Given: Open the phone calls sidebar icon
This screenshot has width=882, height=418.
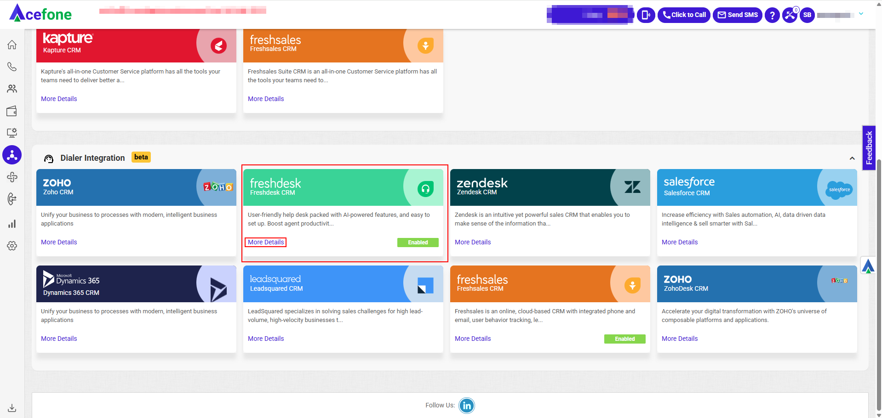Looking at the screenshot, I should (x=12, y=67).
